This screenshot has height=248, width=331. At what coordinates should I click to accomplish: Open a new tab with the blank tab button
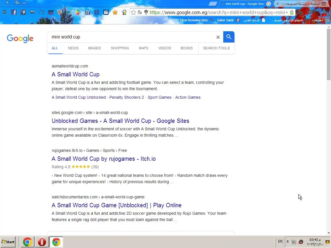point(213,4)
